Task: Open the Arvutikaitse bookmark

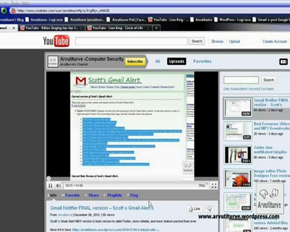Action: tap(202, 20)
